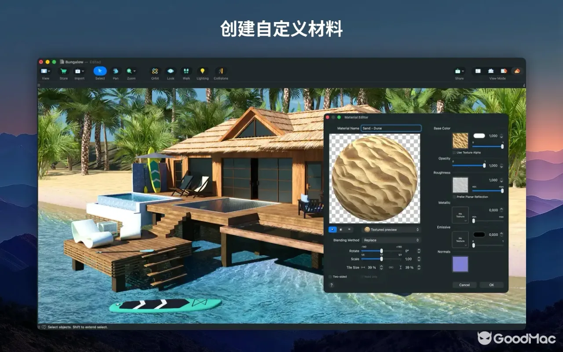563x352 pixels.
Task: Open the Lighting bulb settings
Action: click(x=202, y=71)
